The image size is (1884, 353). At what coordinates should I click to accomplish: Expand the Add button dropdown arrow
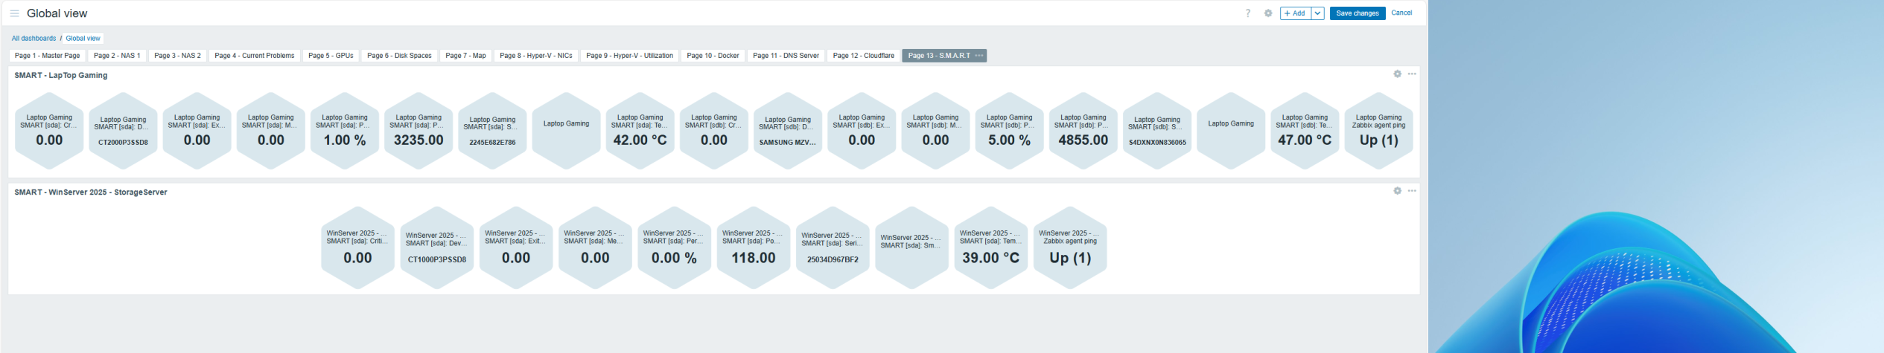1317,13
